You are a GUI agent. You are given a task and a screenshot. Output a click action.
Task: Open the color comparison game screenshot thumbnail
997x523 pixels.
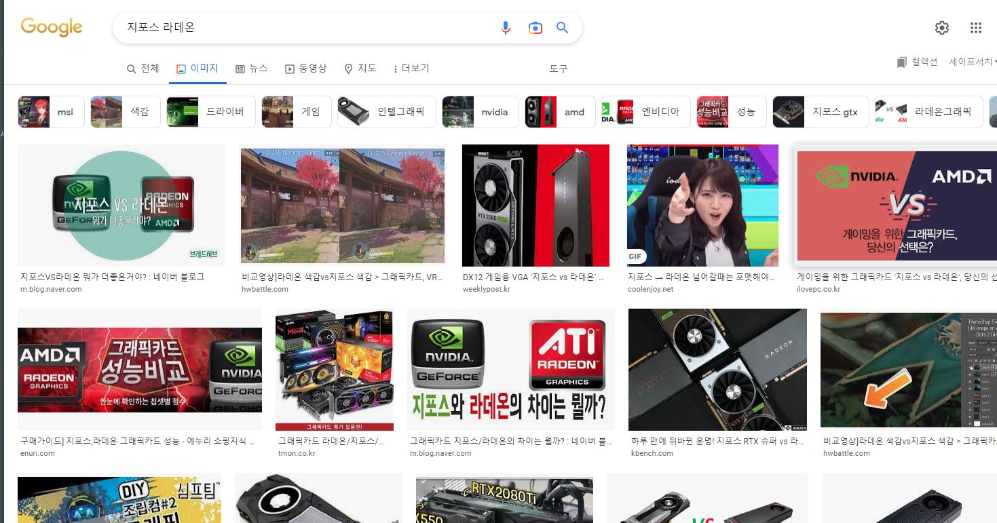[x=343, y=205]
